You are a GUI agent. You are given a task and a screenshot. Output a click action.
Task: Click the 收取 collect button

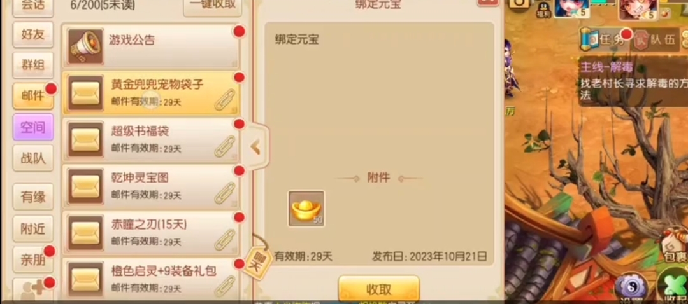(378, 289)
